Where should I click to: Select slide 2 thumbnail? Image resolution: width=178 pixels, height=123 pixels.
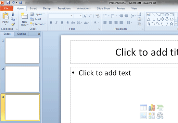coord(22,79)
